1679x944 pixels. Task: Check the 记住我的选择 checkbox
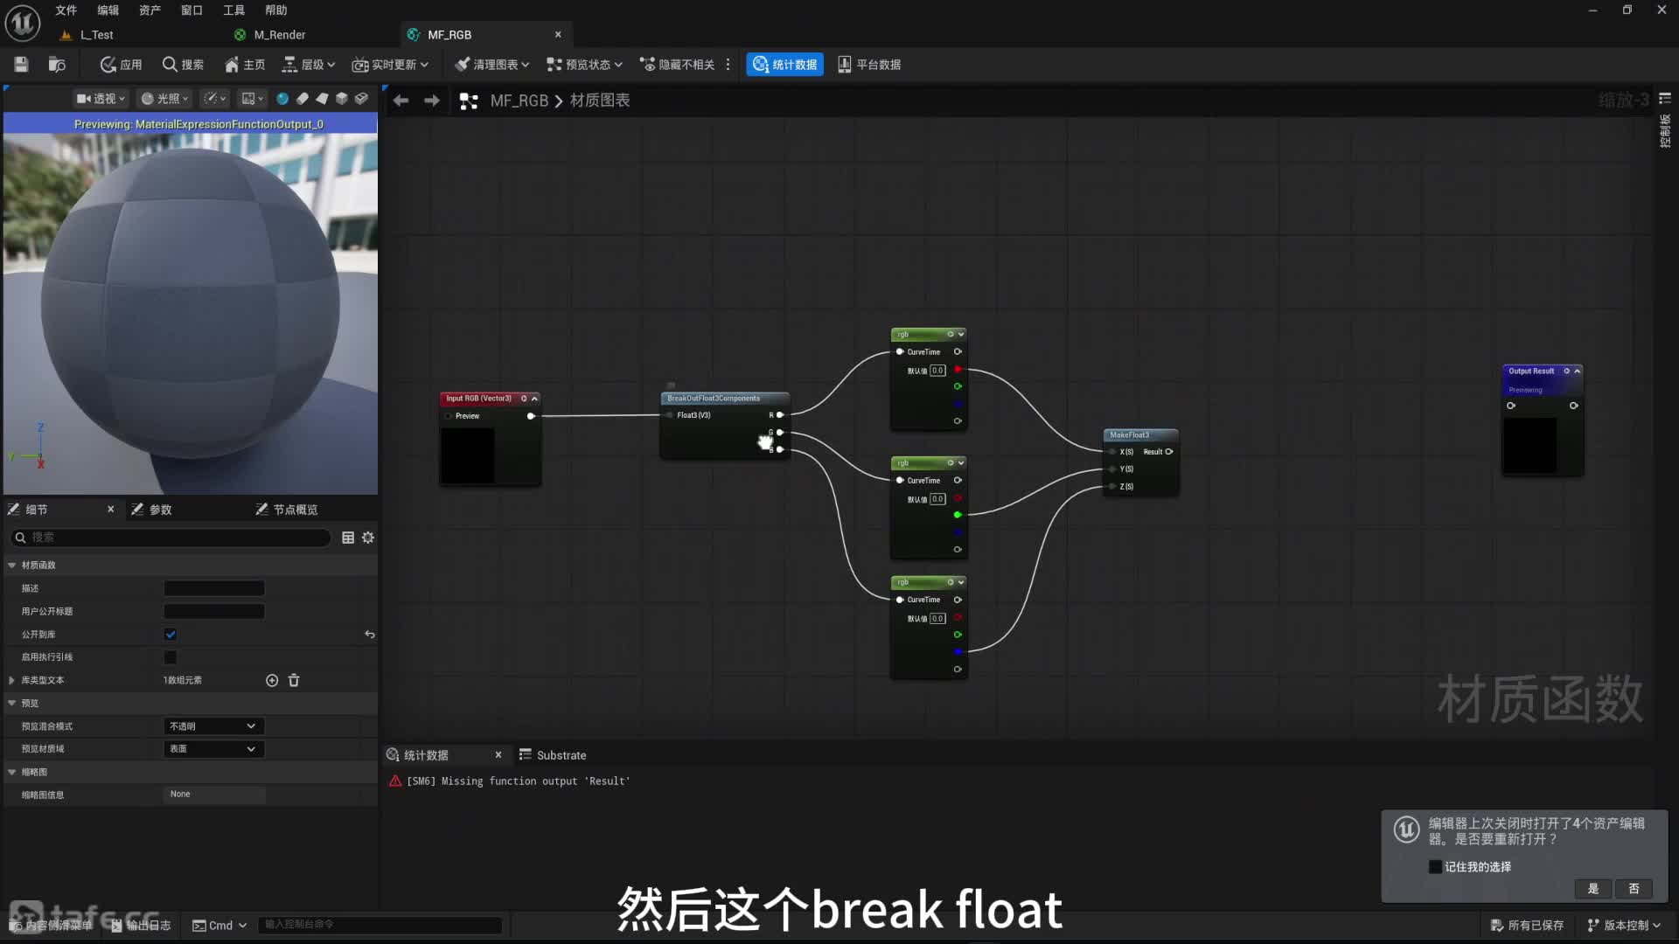pos(1435,867)
